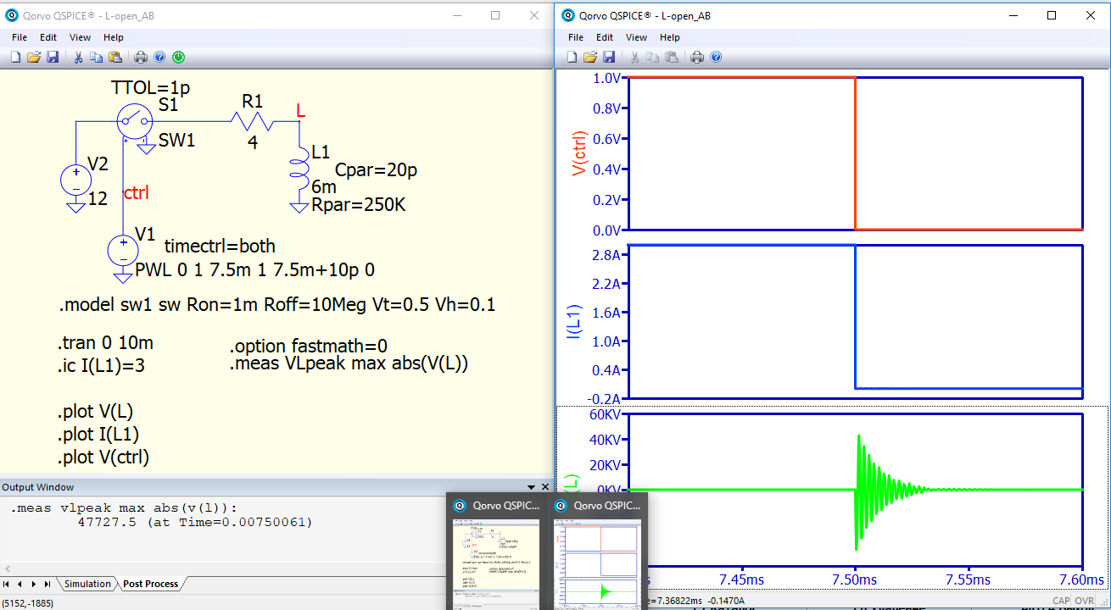Open a file using schematic toolbar folder icon
Image resolution: width=1111 pixels, height=610 pixels.
point(34,58)
